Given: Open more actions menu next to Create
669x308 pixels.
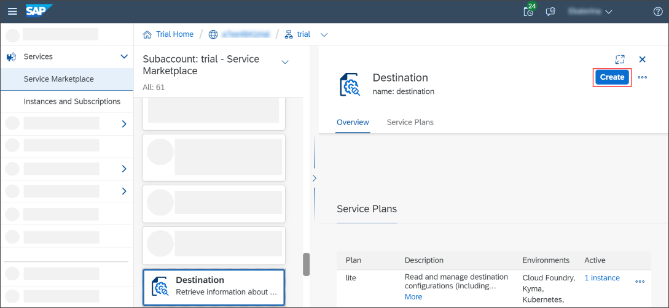Looking at the screenshot, I should [x=642, y=77].
